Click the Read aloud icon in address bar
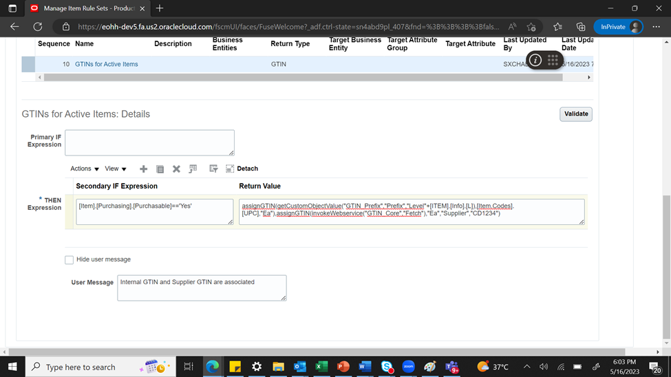 coord(512,27)
